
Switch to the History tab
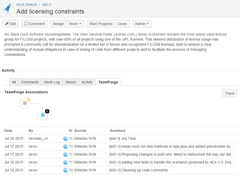(x=70, y=82)
